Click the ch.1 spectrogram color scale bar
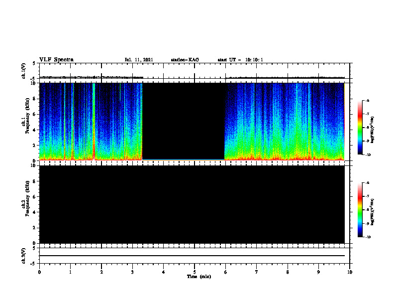Image resolution: width=394 pixels, height=305 pixels. pyautogui.click(x=360, y=128)
